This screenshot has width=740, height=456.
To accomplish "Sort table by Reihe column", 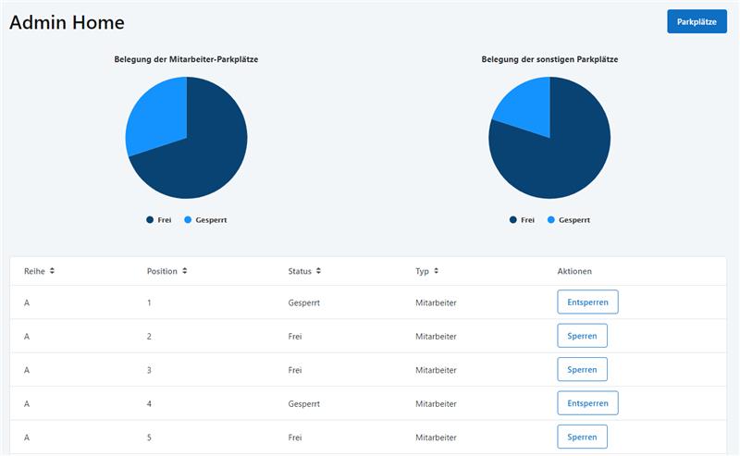I will [x=40, y=271].
